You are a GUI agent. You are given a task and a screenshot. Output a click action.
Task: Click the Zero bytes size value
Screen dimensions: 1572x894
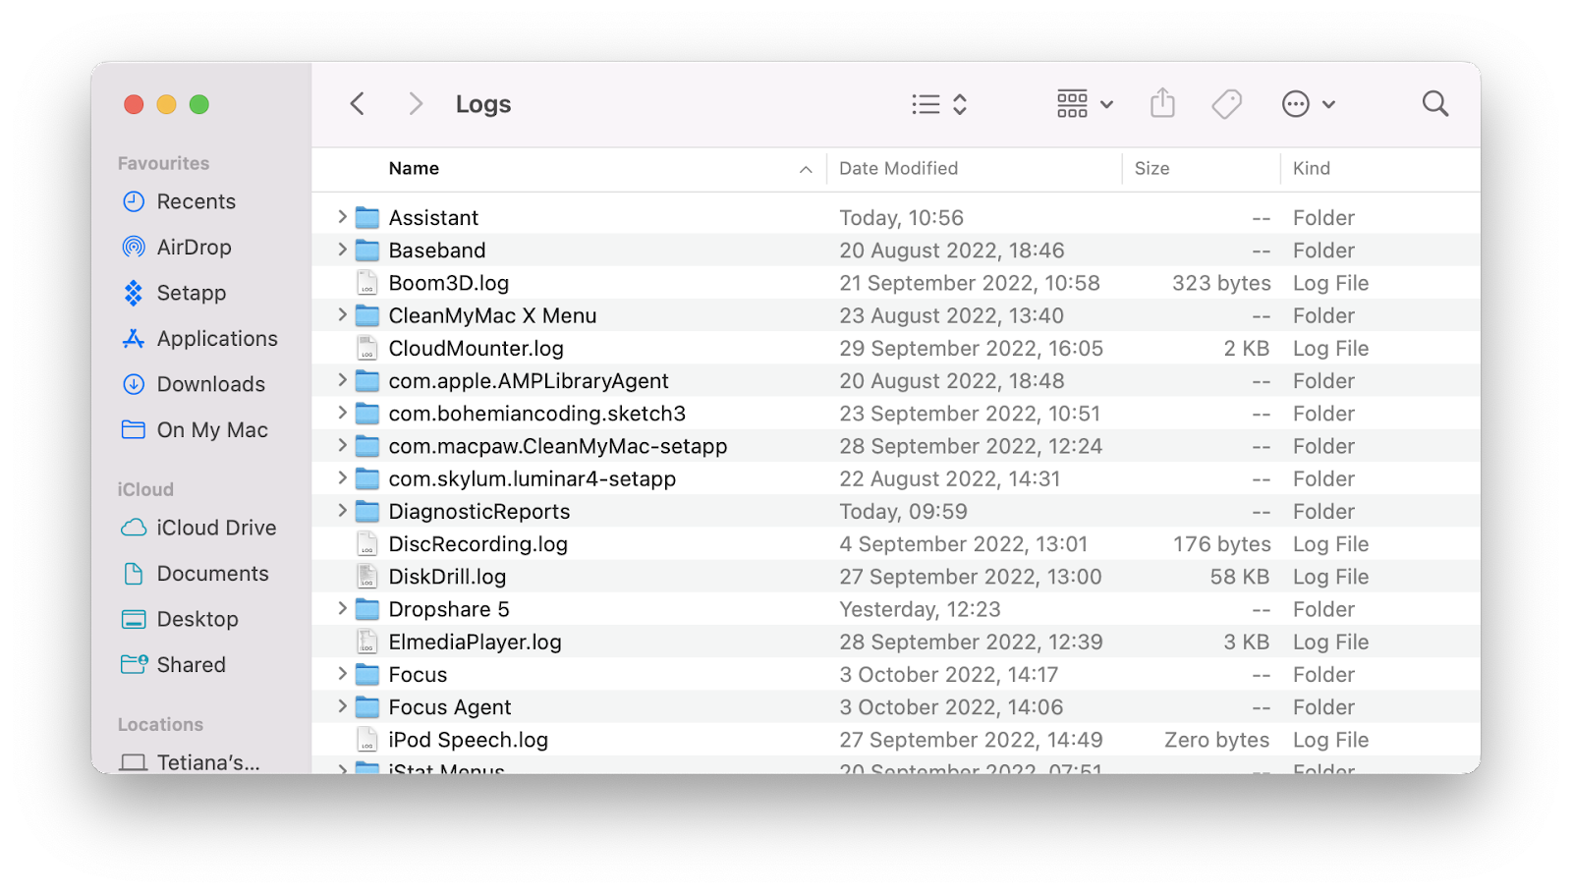(x=1217, y=740)
